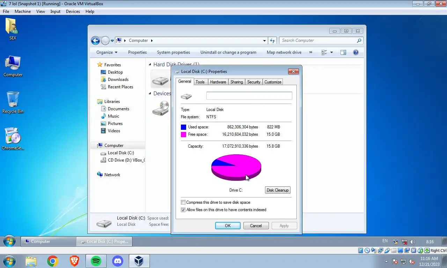Collapse Hard Disk Drives group
The image size is (447, 268).
click(150, 65)
